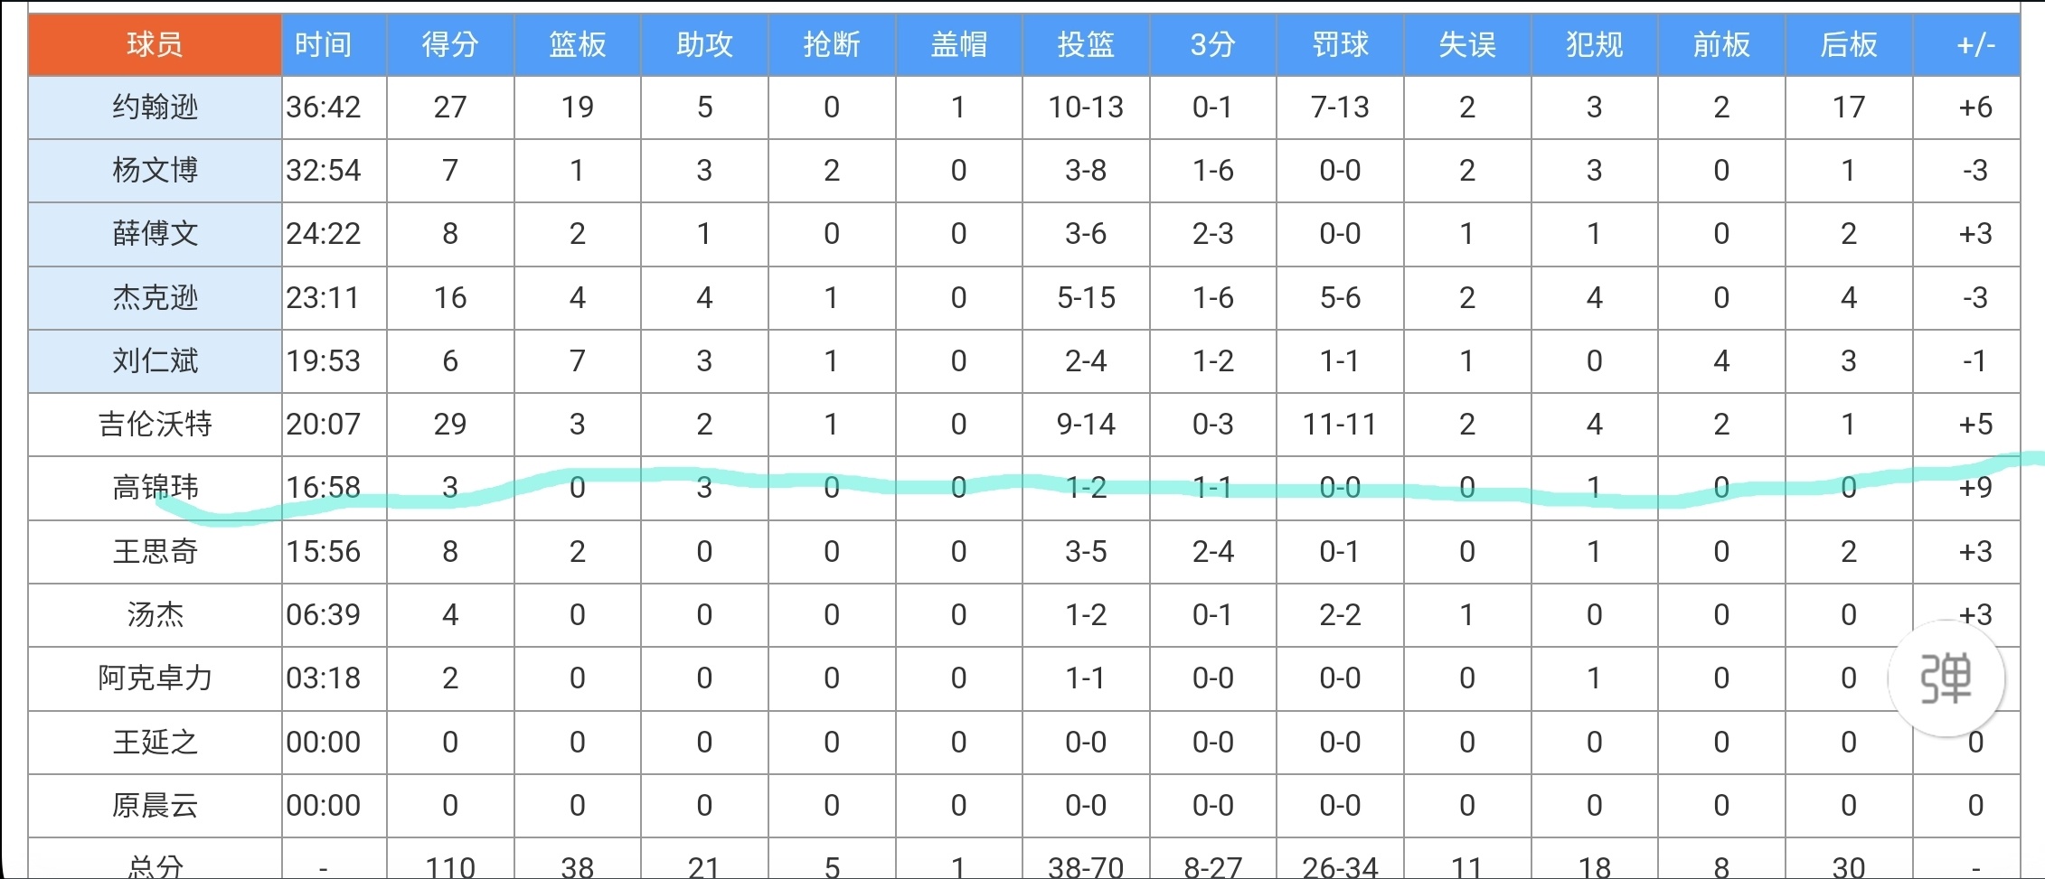
Task: Tap the floating 弹 danmaku button
Action: click(1946, 678)
